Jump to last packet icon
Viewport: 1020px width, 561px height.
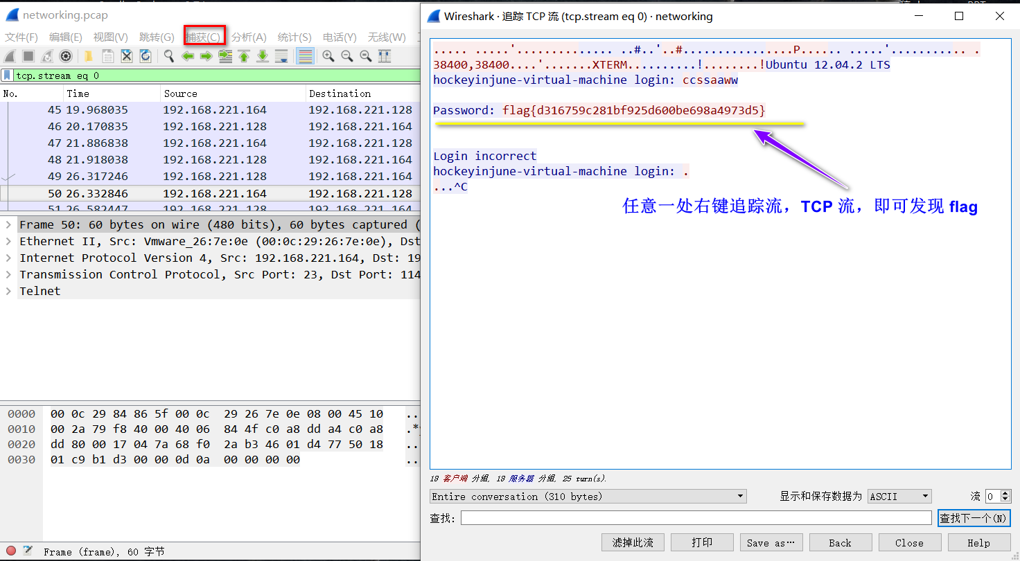(x=263, y=56)
